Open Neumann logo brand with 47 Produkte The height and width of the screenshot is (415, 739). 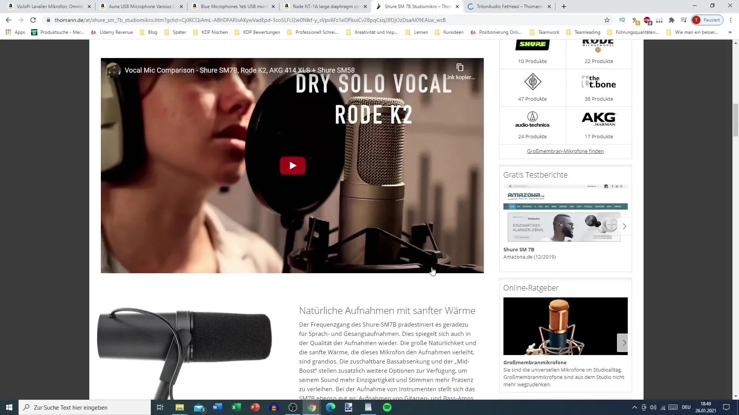[x=532, y=88]
